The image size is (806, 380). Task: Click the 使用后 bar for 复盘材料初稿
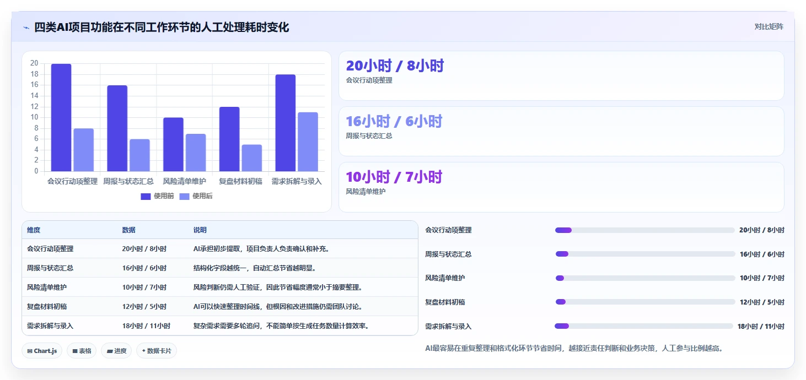[252, 158]
